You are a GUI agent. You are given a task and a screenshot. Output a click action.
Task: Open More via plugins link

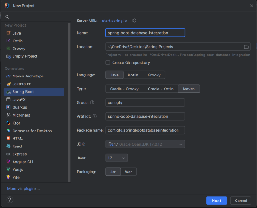click(23, 189)
